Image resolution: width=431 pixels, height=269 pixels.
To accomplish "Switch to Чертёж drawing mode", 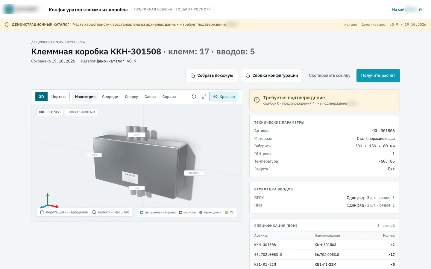I will [x=58, y=97].
